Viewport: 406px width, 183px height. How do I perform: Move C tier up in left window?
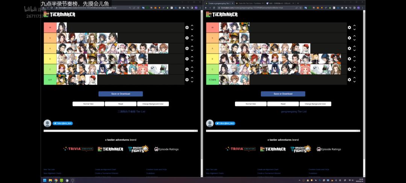pos(192,67)
